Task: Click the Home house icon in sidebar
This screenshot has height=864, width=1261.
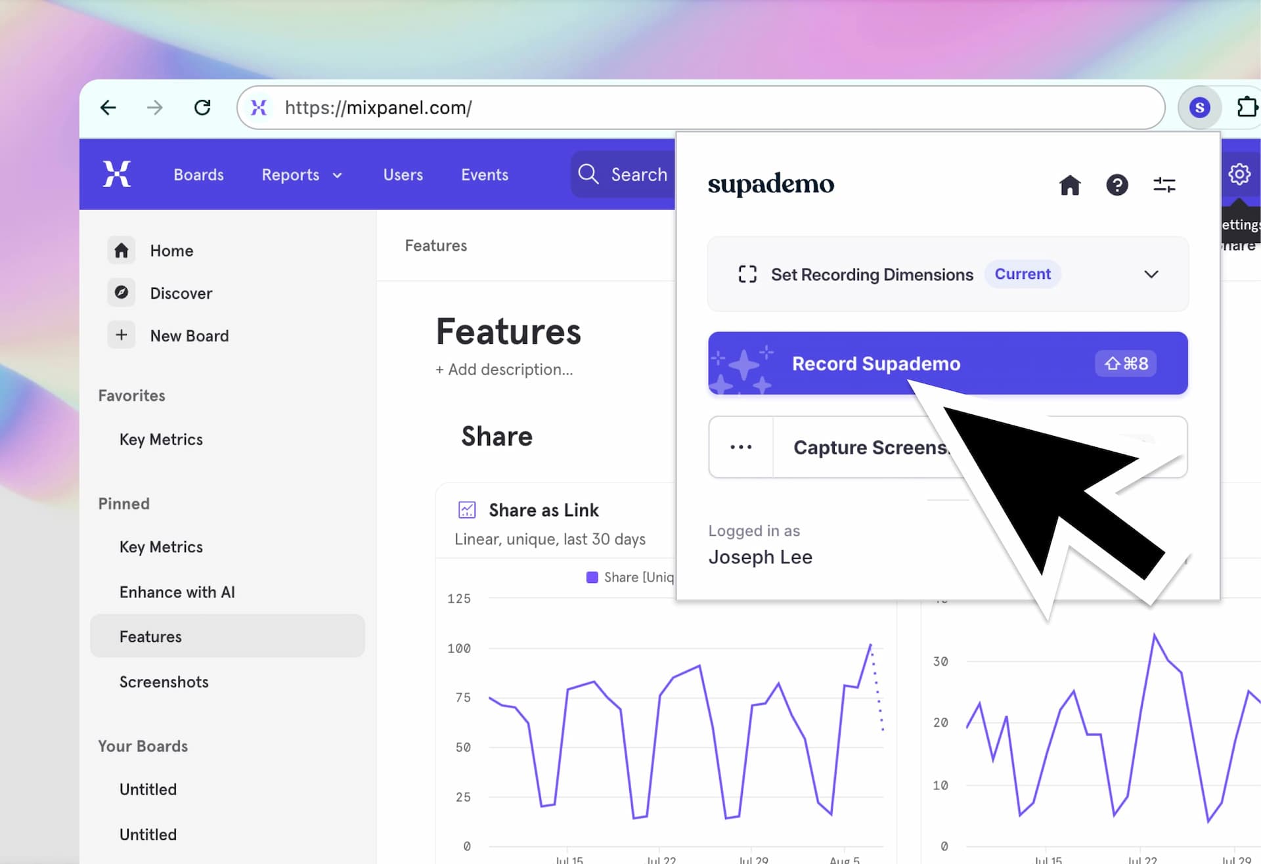Action: coord(122,250)
